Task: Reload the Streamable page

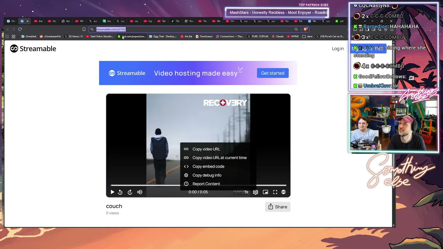Action: point(20,29)
